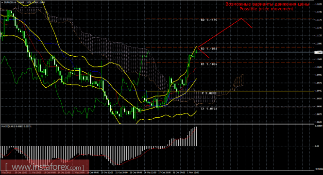Open the www.instaforex.com watermark link
This screenshot has width=323, height=175.
click(45, 167)
